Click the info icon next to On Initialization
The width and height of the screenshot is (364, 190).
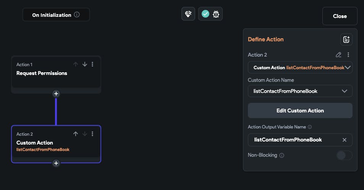click(x=77, y=15)
